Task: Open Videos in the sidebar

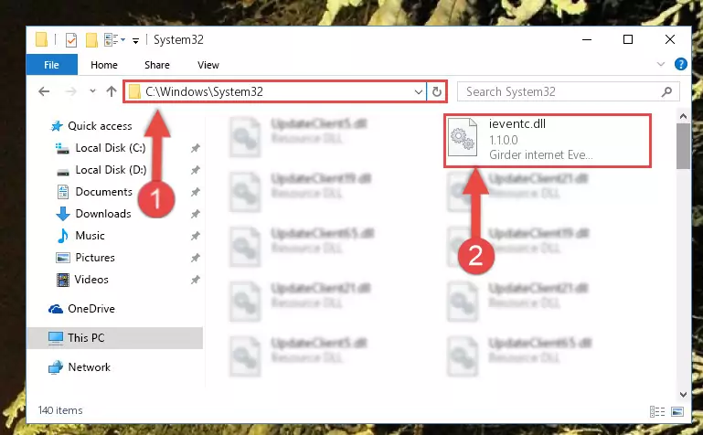Action: click(91, 280)
